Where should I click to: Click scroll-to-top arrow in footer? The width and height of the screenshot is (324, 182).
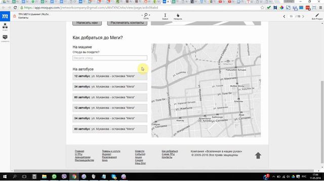point(258,156)
